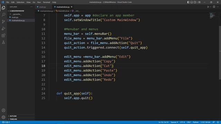Click quit_action.triggered.connect line
The width and height of the screenshot is (221, 124).
[x=106, y=48]
